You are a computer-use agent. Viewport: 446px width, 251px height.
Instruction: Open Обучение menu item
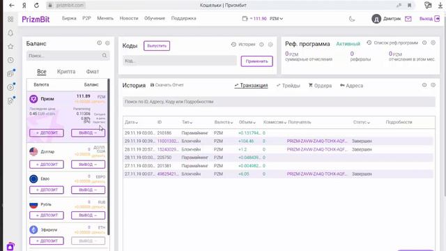155,18
